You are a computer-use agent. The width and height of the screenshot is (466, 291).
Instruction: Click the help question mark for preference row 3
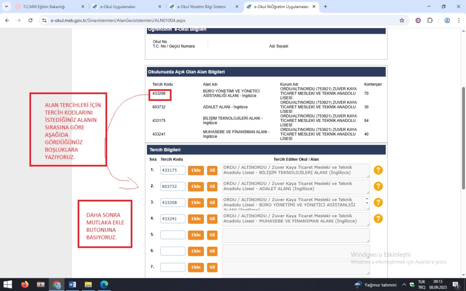point(378,202)
